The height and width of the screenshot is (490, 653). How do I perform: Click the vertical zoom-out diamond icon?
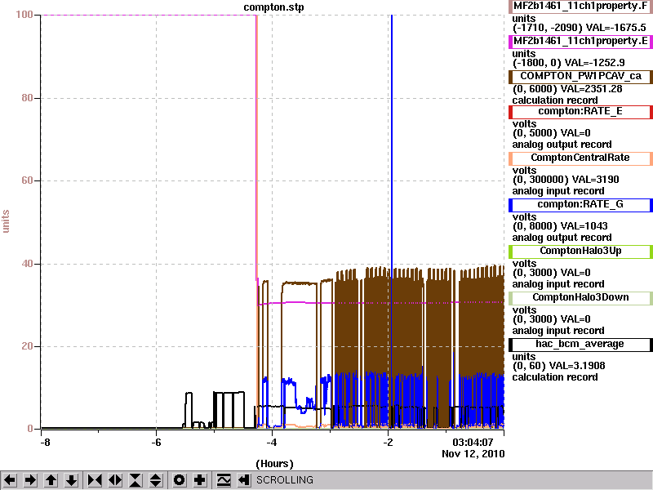coord(156,480)
